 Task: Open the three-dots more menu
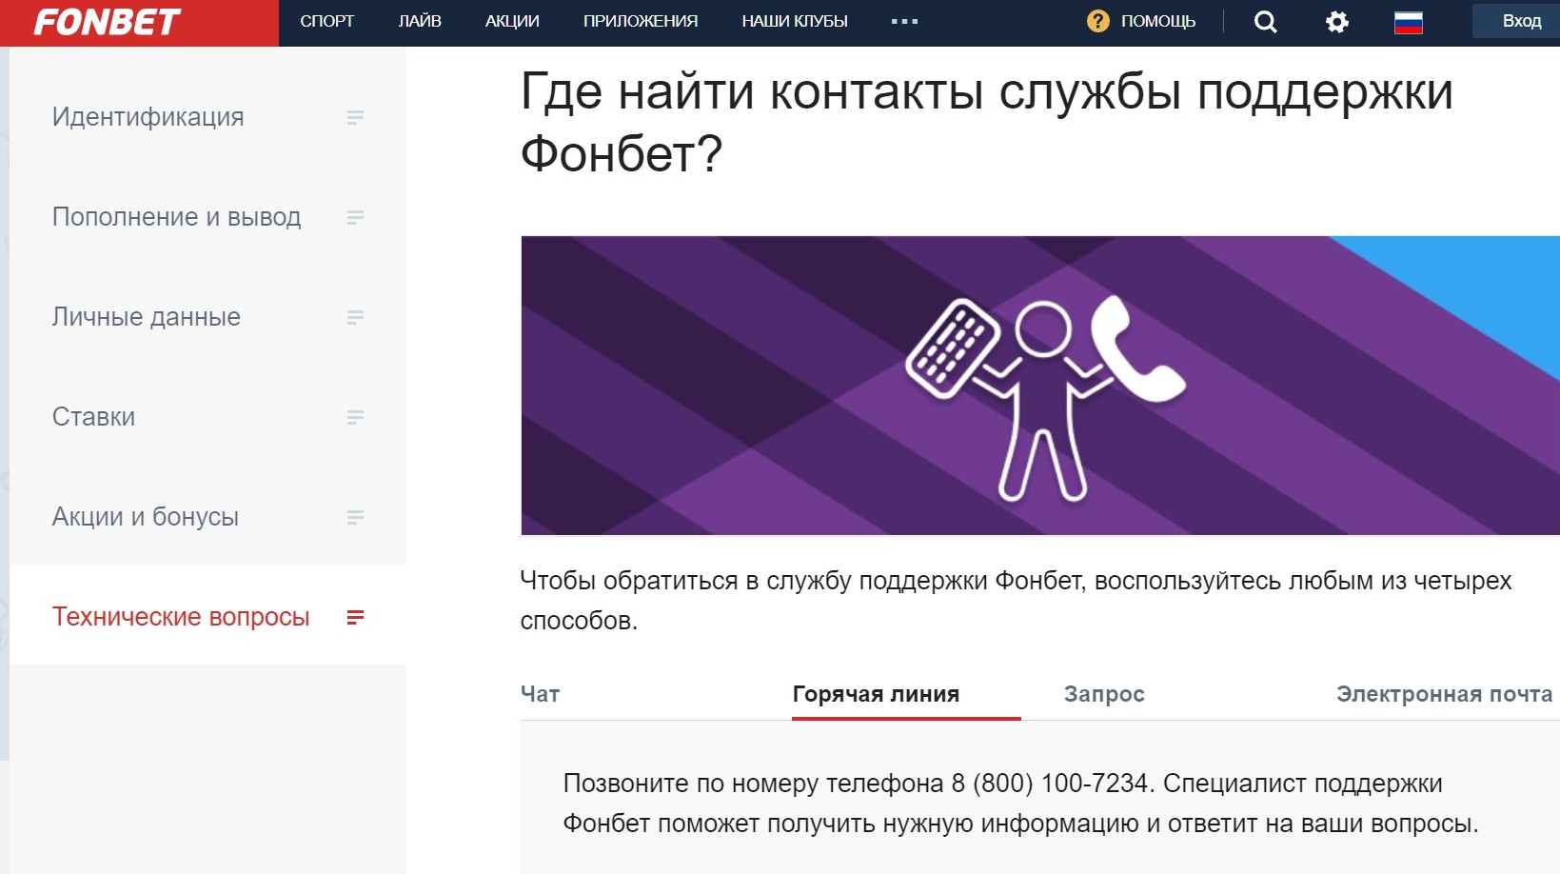click(x=904, y=21)
